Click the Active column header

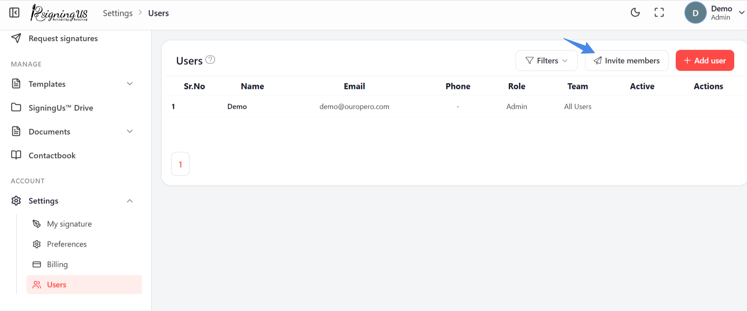(x=642, y=86)
